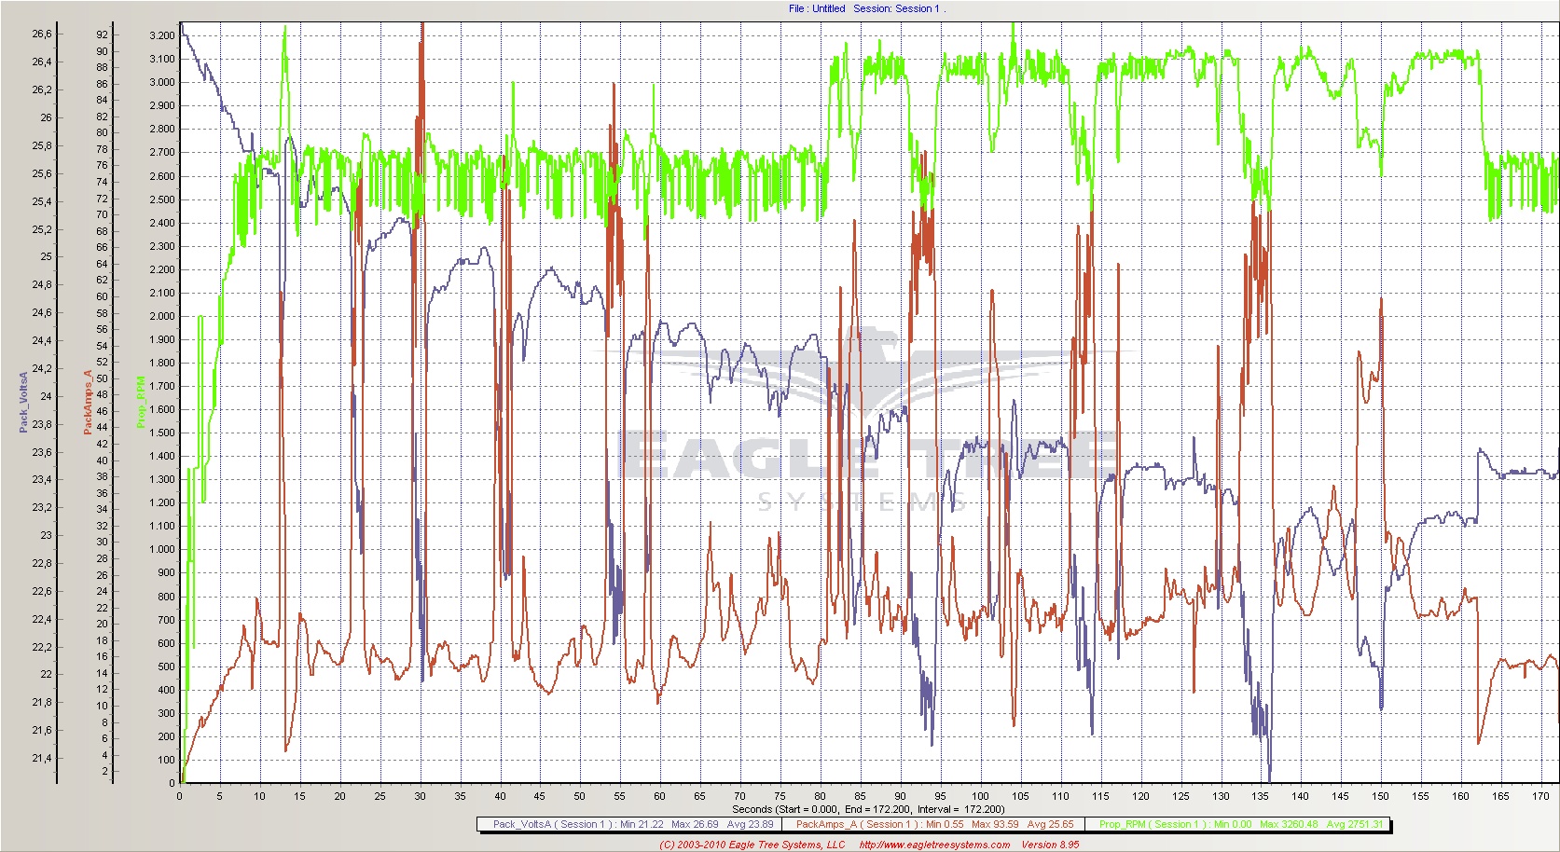The image size is (1560, 852).
Task: Click the 150 tick on seconds axis
Action: click(x=1380, y=796)
